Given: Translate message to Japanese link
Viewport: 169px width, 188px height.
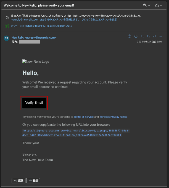Looking at the screenshot, I should [28, 26].
